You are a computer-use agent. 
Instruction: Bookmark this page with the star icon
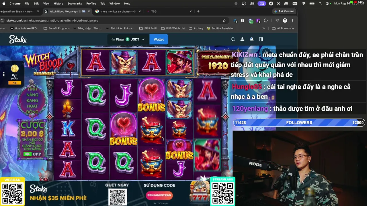coord(224,20)
